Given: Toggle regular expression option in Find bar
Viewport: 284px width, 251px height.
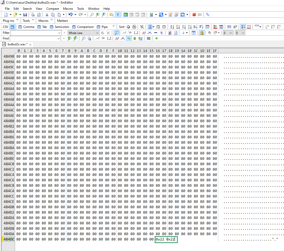Looking at the screenshot, I should pos(97,38).
